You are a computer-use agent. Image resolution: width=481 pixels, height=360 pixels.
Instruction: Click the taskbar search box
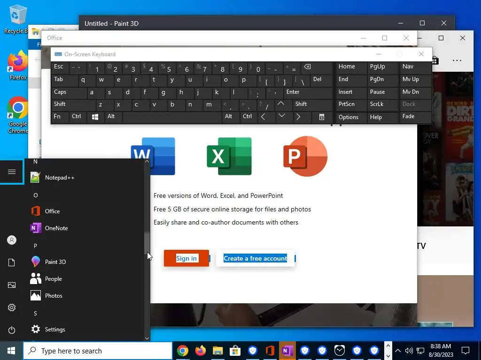[x=98, y=351]
